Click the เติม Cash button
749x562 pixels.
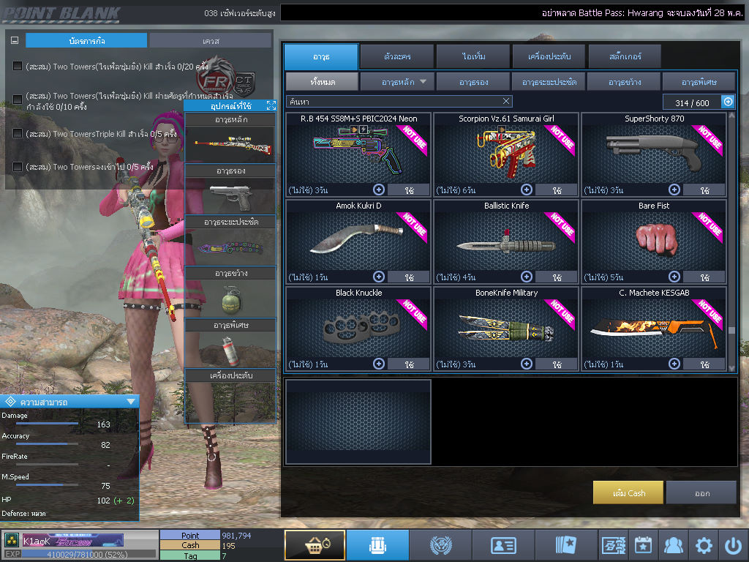[628, 492]
